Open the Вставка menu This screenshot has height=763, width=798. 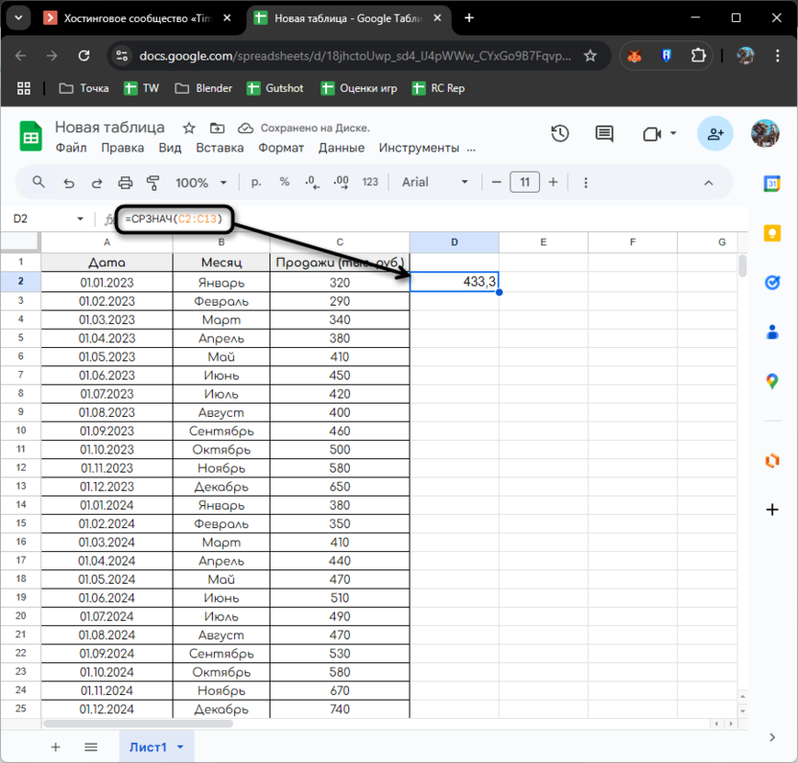(220, 148)
